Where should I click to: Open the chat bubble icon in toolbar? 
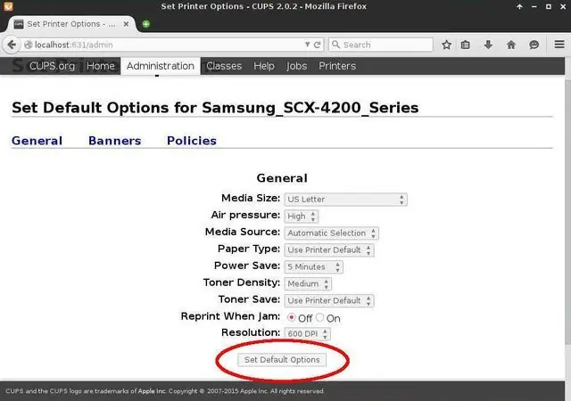(534, 45)
